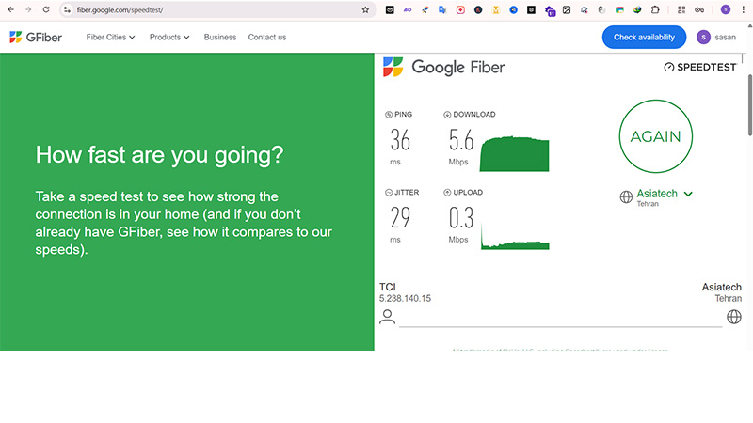Click the SPEEDTEST logo text
The width and height of the screenshot is (753, 423).
(700, 67)
